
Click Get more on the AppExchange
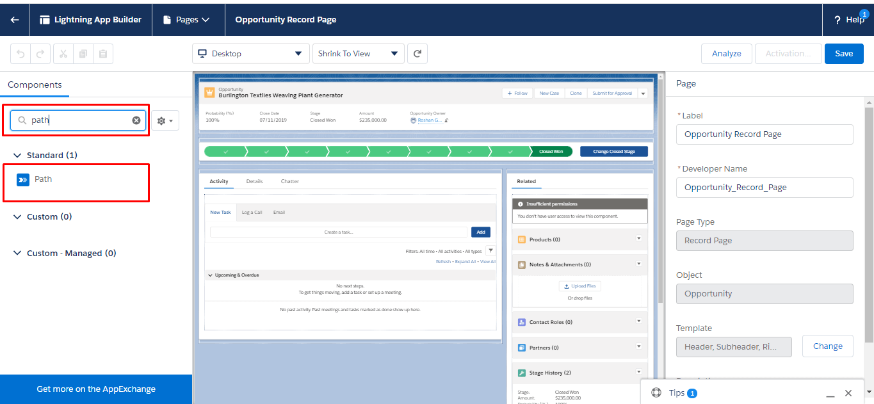[x=96, y=389]
